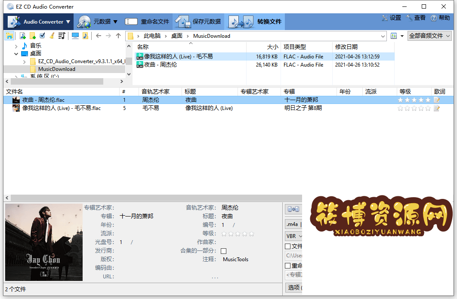This screenshot has height=299, width=457.
Task: Collapse the 桌面 tree node
Action: point(16,54)
